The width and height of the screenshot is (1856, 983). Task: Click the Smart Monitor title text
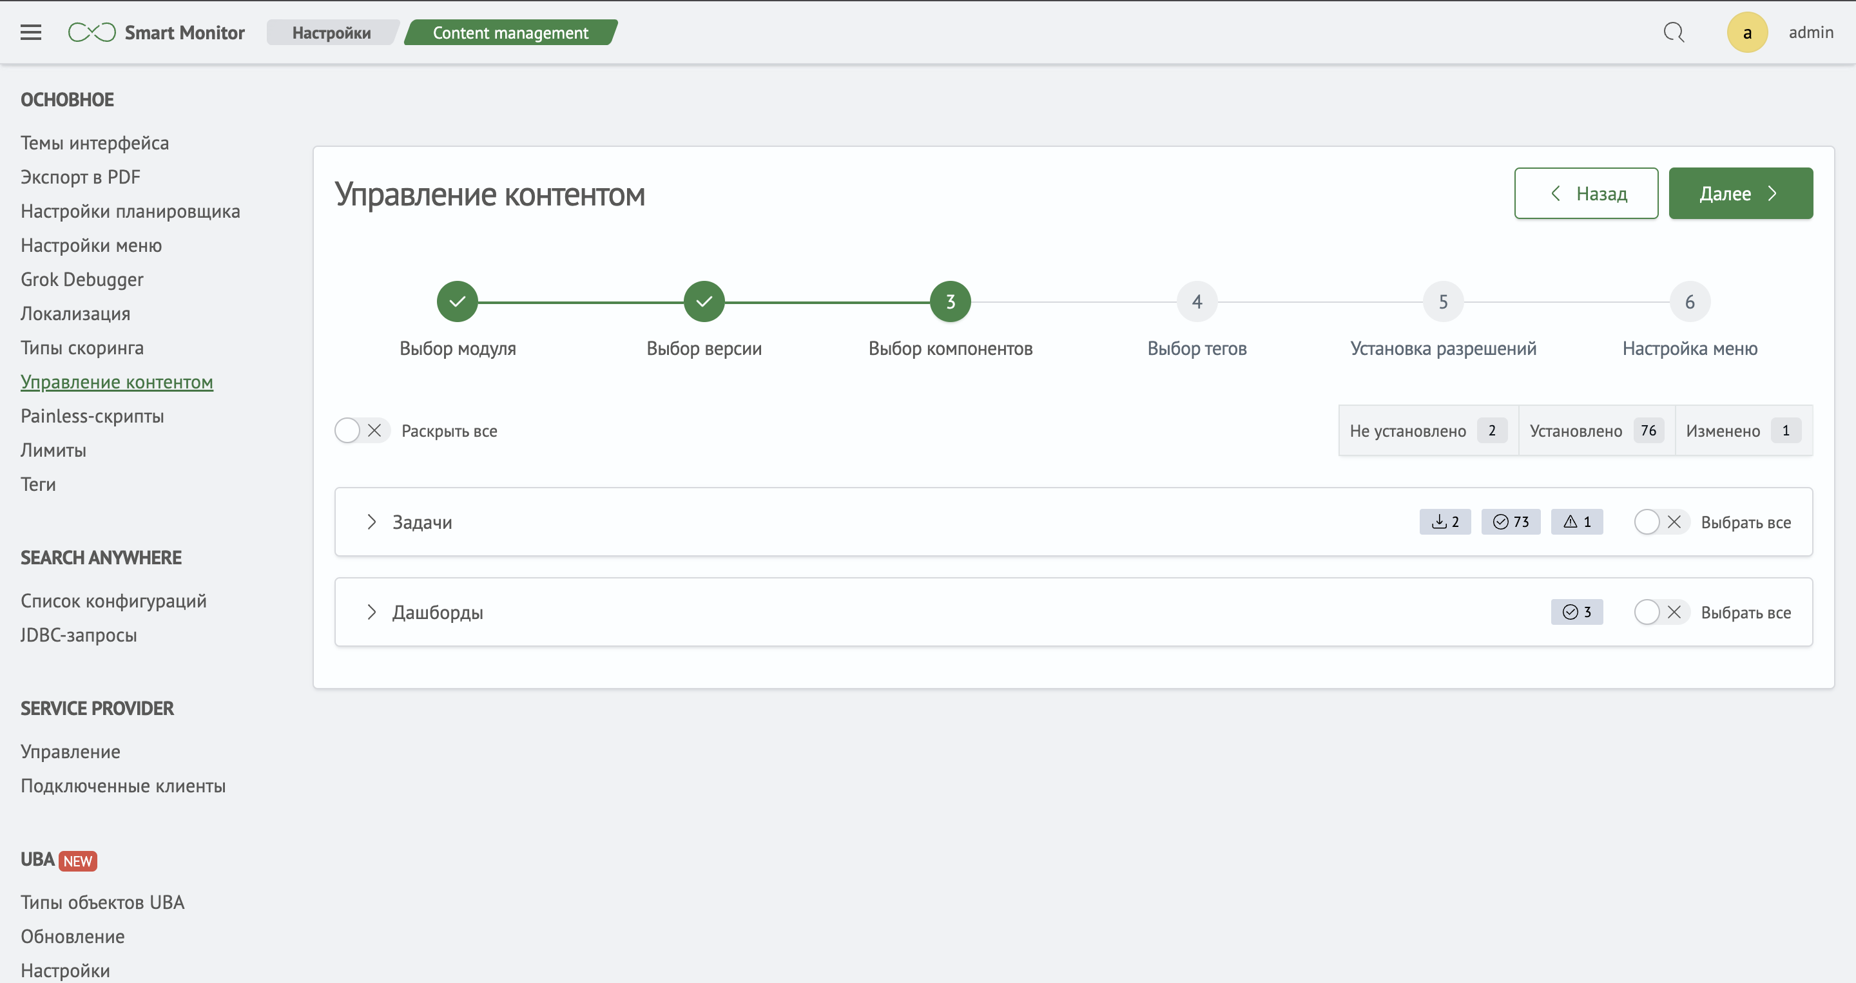pos(184,32)
